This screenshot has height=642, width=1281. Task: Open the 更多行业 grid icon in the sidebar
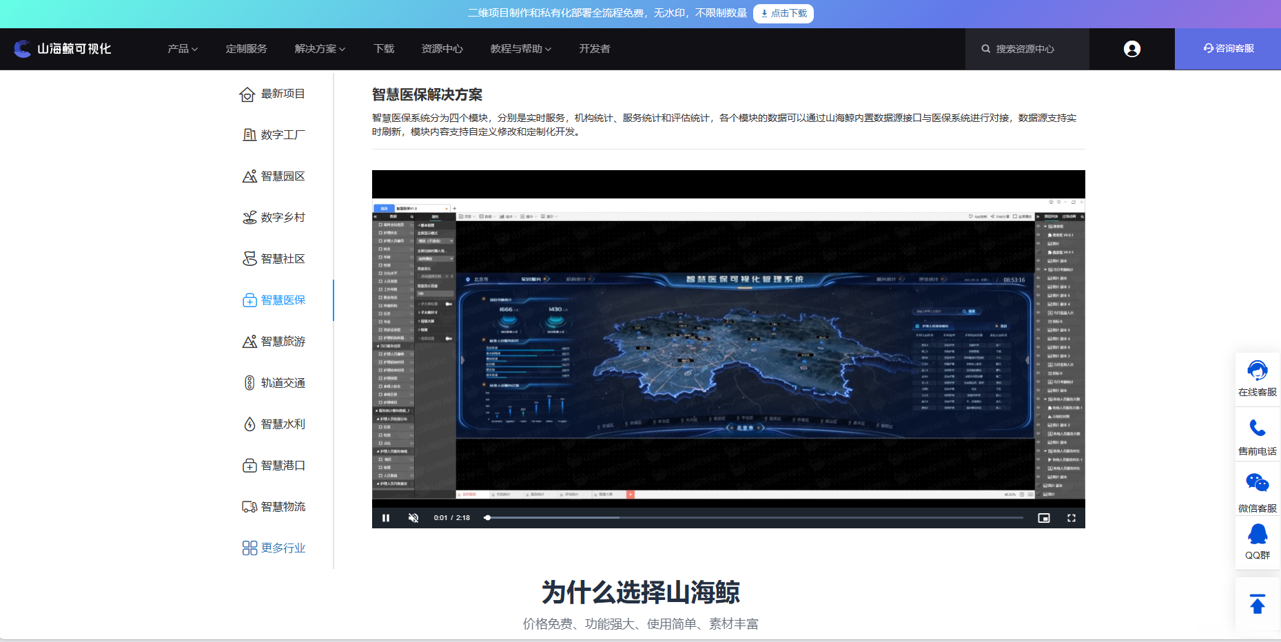pos(249,548)
